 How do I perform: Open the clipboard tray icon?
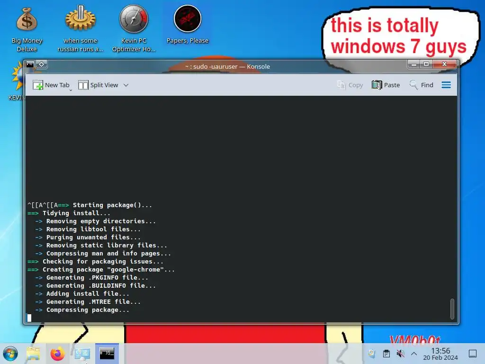click(386, 354)
